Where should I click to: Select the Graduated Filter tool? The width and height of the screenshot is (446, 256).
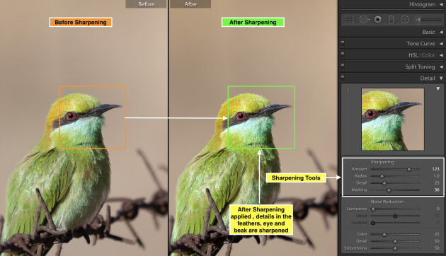click(x=391, y=20)
